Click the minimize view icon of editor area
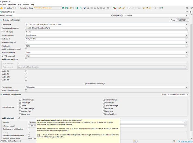The width and height of the screenshot is (193, 143). coord(187,12)
